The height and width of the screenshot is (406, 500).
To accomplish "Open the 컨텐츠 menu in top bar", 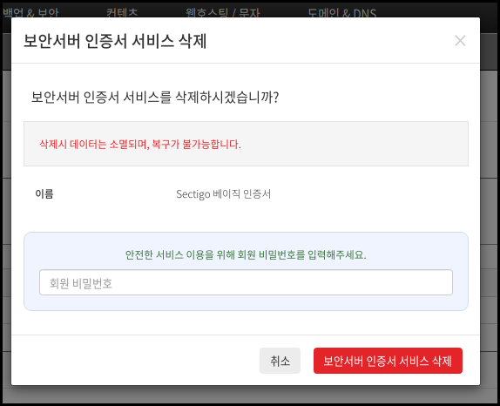I will tap(122, 13).
